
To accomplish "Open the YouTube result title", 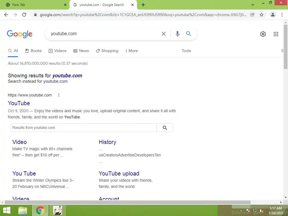I will [x=19, y=103].
